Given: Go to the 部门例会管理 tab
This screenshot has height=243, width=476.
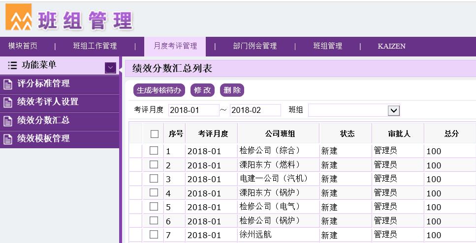Looking at the screenshot, I should coord(255,46).
